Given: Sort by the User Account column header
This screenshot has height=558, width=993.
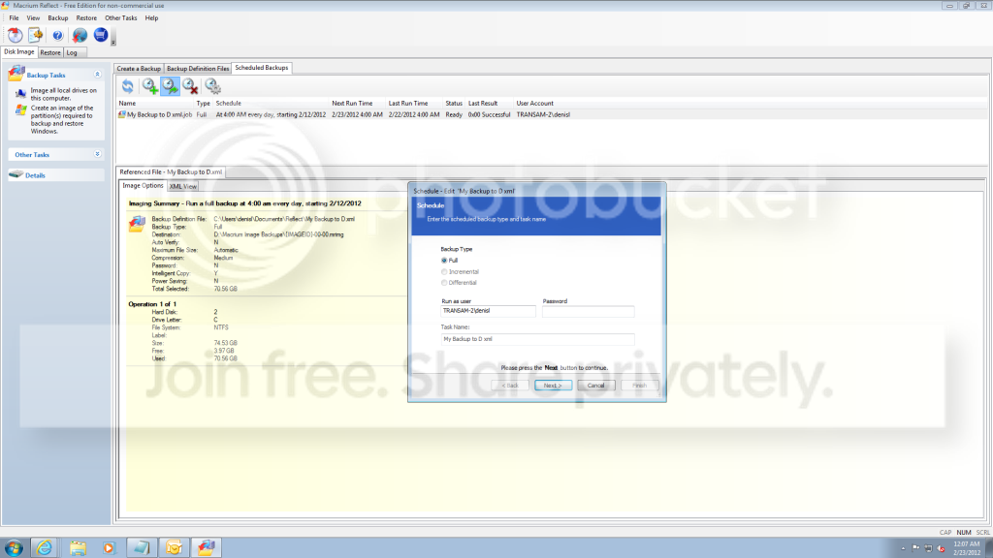Looking at the screenshot, I should [535, 103].
